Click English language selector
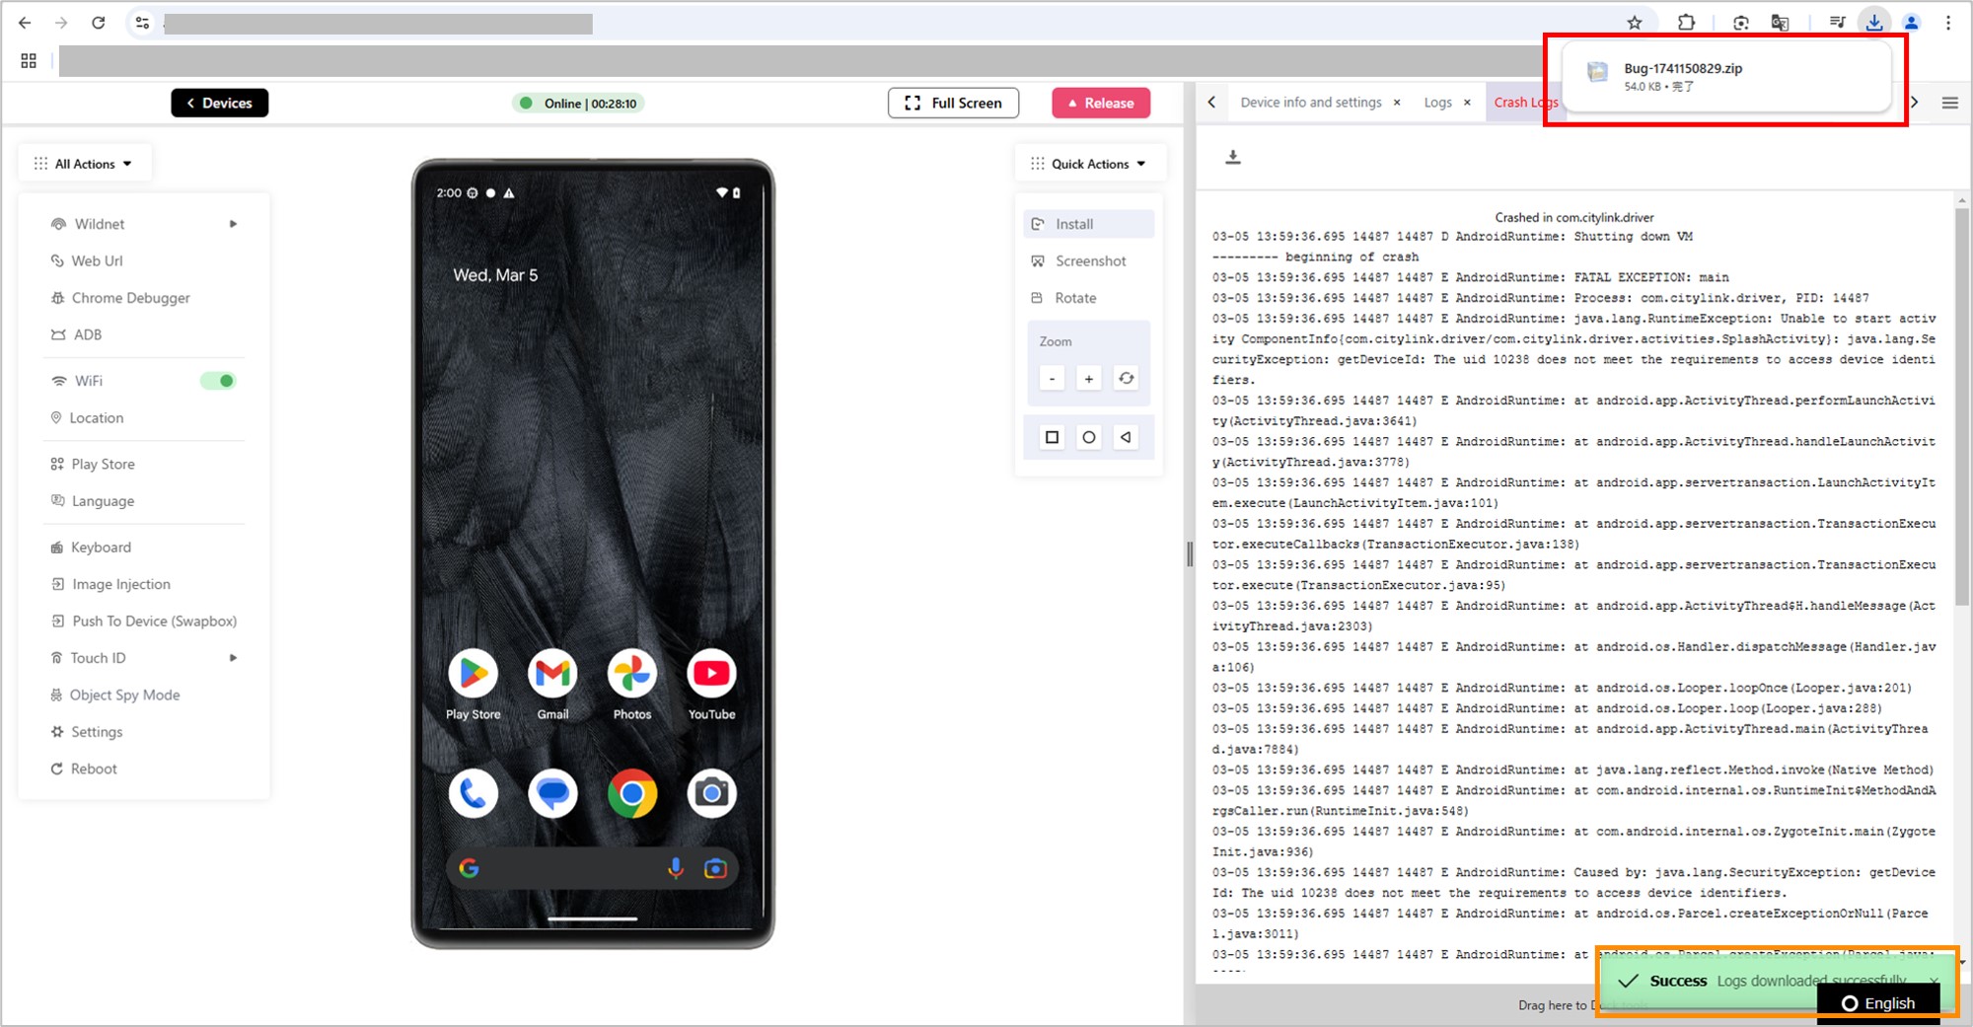 click(x=1878, y=1003)
